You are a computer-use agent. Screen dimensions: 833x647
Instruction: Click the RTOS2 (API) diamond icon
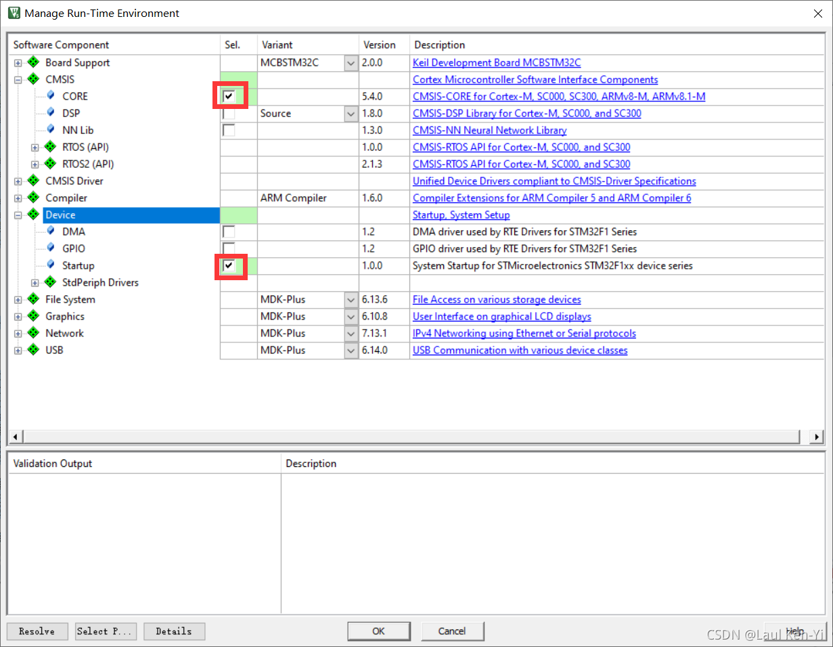[50, 164]
